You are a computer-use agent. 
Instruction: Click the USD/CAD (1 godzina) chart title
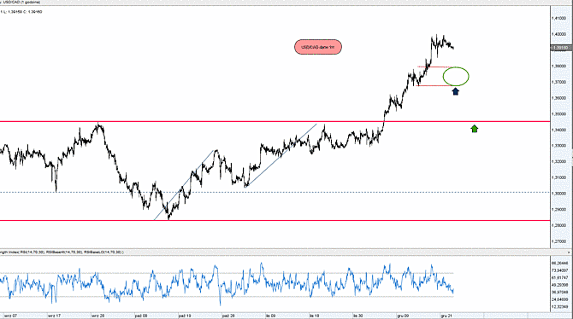pos(21,3)
